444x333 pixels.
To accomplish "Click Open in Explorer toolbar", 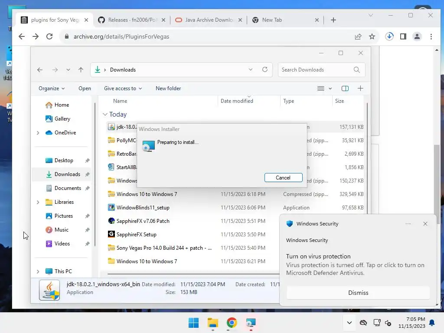I will (x=85, y=88).
